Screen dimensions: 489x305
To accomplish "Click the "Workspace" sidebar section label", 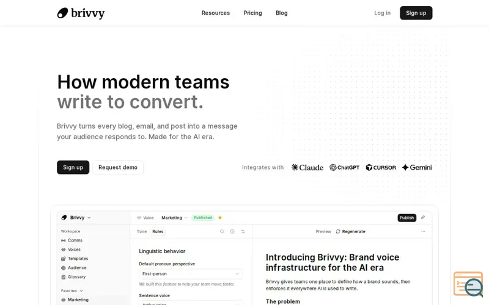I will [x=70, y=231].
